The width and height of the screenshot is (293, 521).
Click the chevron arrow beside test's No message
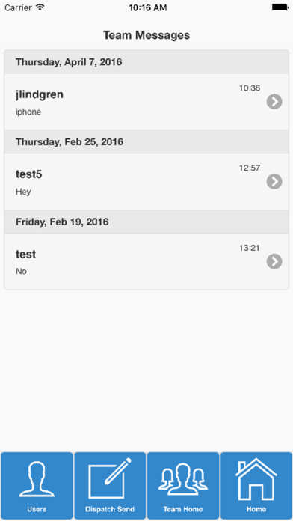pos(274,261)
